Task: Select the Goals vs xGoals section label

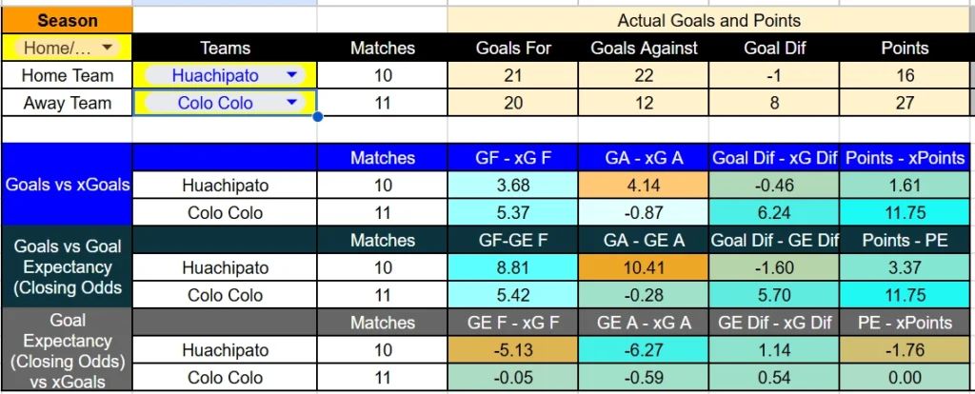Action: pyautogui.click(x=68, y=185)
